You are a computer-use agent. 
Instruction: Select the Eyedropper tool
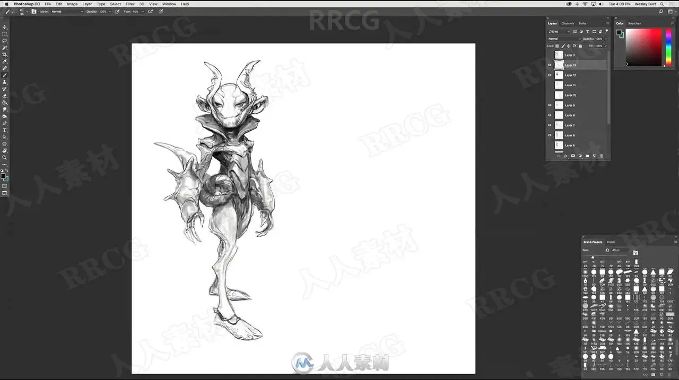tap(5, 61)
